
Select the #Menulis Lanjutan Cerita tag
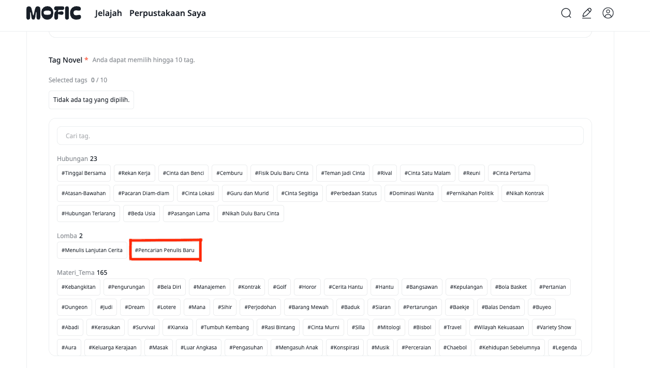92,251
